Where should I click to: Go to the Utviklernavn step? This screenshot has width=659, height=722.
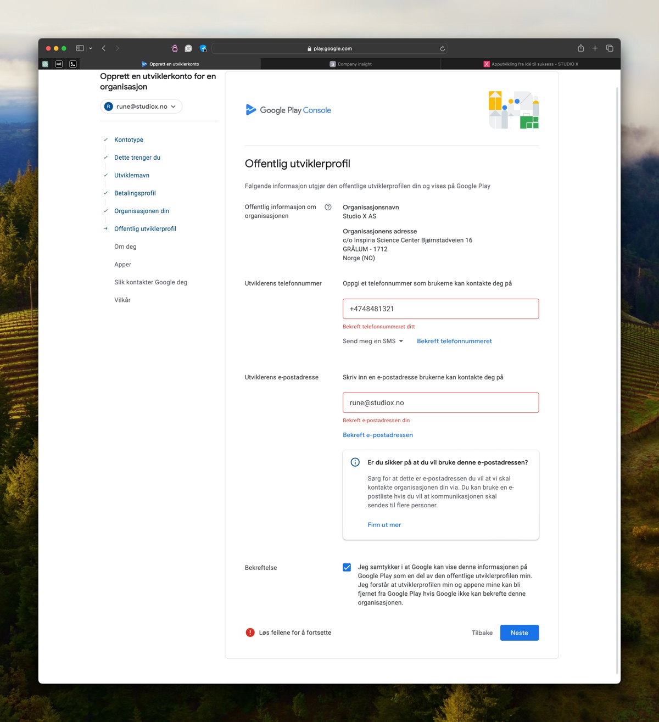point(132,176)
